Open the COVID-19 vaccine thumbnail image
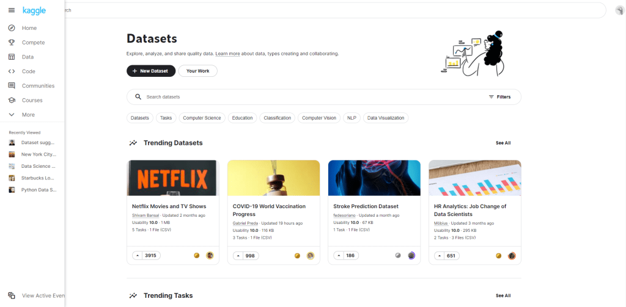Screen dimensions: 626x307 (x=273, y=178)
